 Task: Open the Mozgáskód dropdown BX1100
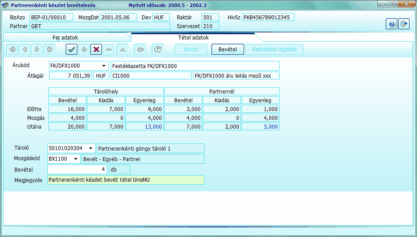[x=76, y=159]
